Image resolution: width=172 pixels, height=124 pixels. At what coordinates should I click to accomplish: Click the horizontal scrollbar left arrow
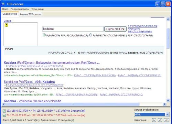click(x=4, y=104)
